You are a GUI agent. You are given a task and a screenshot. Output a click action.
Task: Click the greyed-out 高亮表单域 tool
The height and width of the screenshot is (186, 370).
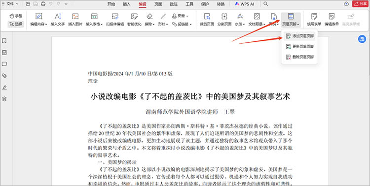click(x=351, y=19)
